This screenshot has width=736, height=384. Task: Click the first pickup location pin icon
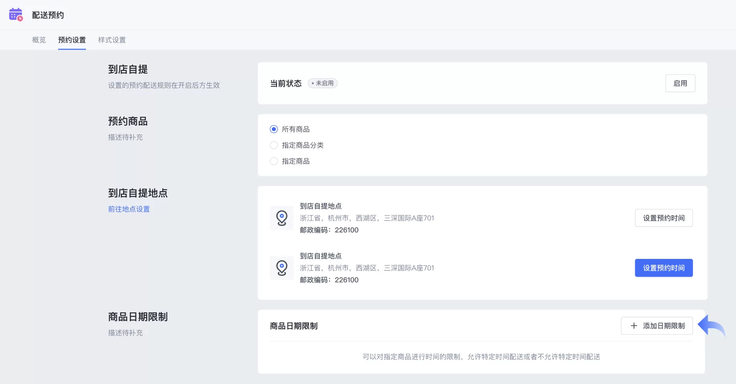[282, 218]
